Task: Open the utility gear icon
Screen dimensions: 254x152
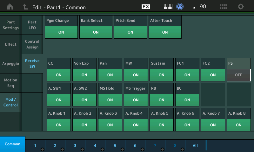Action: point(241,7)
